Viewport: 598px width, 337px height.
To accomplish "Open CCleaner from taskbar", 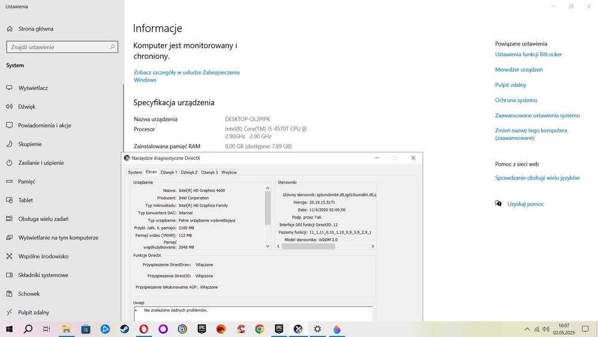I will 240,329.
